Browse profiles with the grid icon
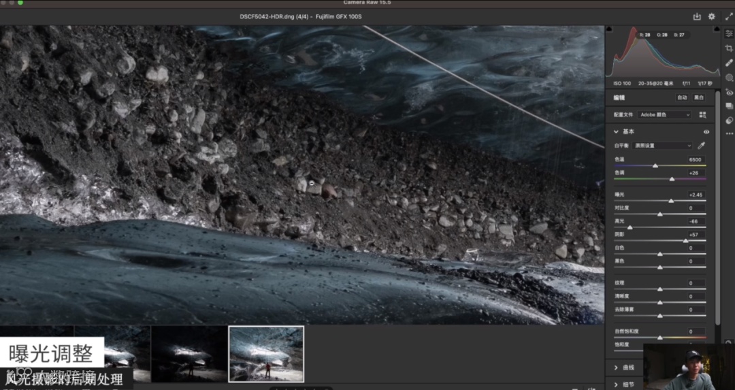The width and height of the screenshot is (735, 390). 702,115
